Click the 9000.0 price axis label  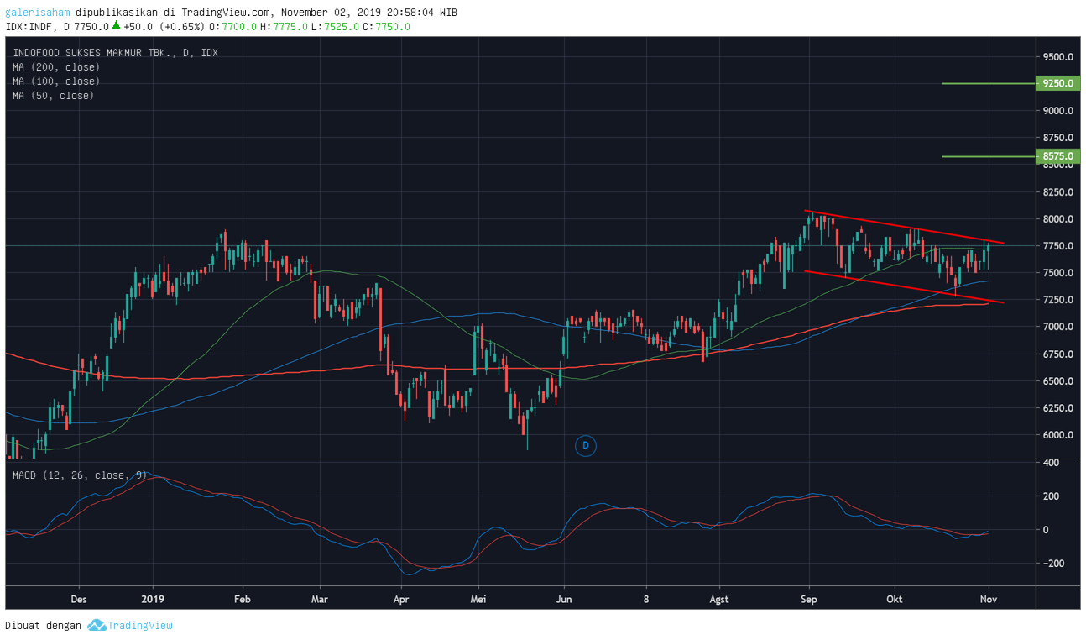point(1058,111)
